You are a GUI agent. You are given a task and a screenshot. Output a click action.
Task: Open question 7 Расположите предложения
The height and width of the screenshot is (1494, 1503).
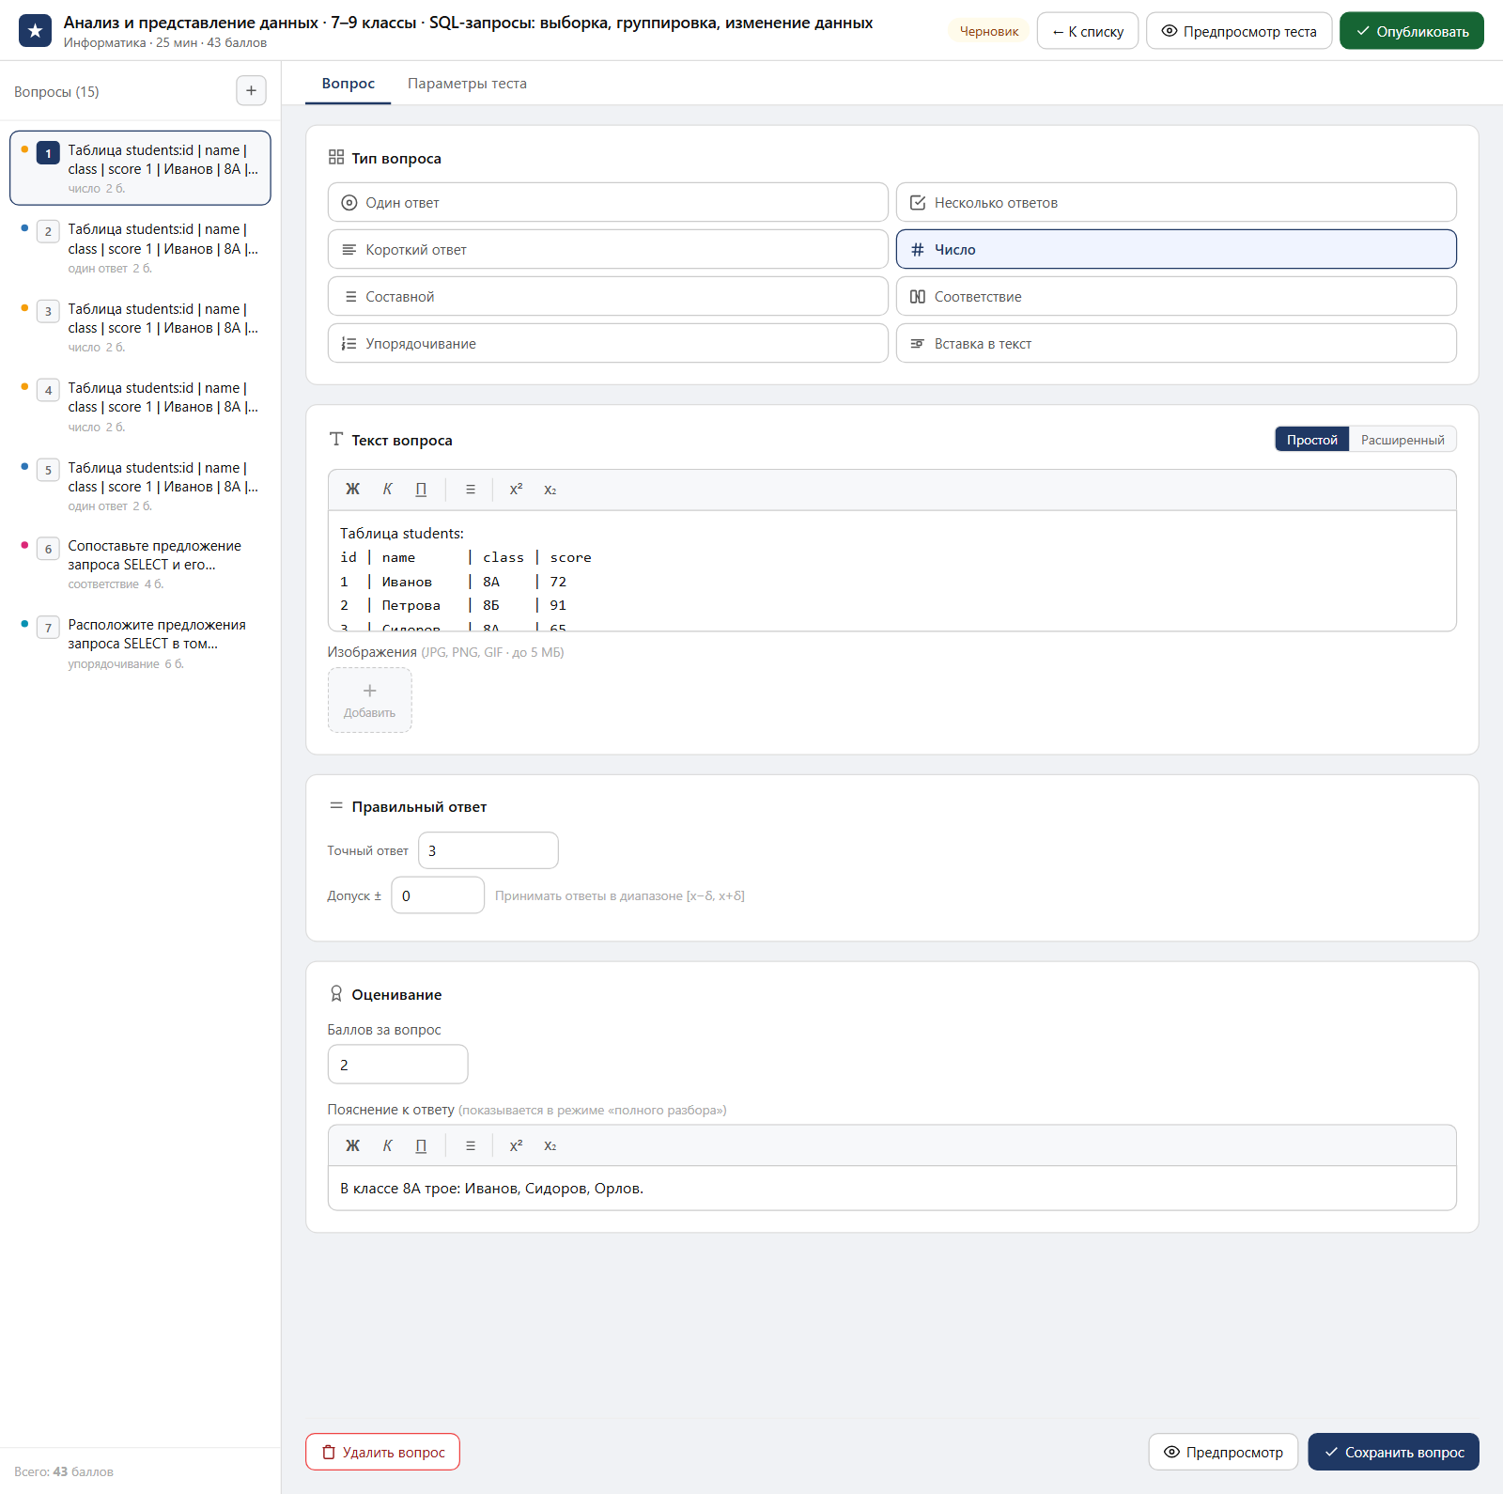[140, 643]
